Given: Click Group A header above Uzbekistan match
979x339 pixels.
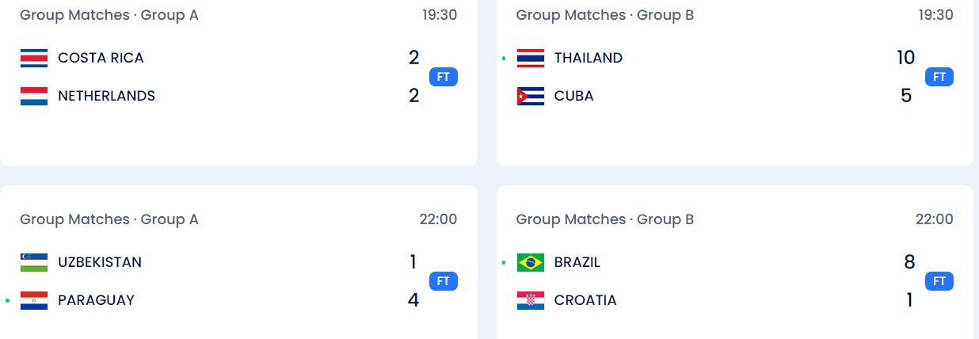Looking at the screenshot, I should click(109, 219).
